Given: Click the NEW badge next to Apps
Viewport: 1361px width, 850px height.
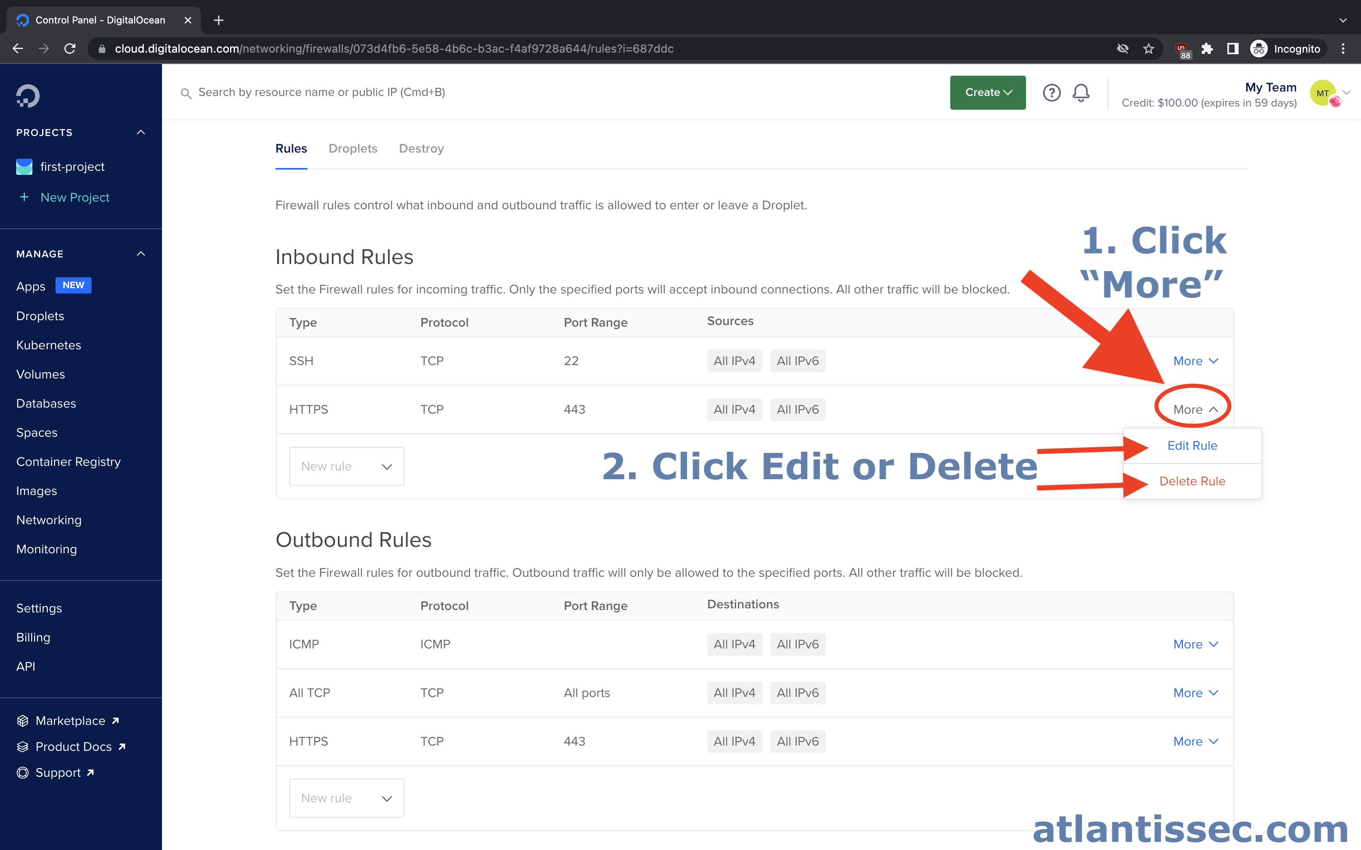Looking at the screenshot, I should click(x=73, y=285).
